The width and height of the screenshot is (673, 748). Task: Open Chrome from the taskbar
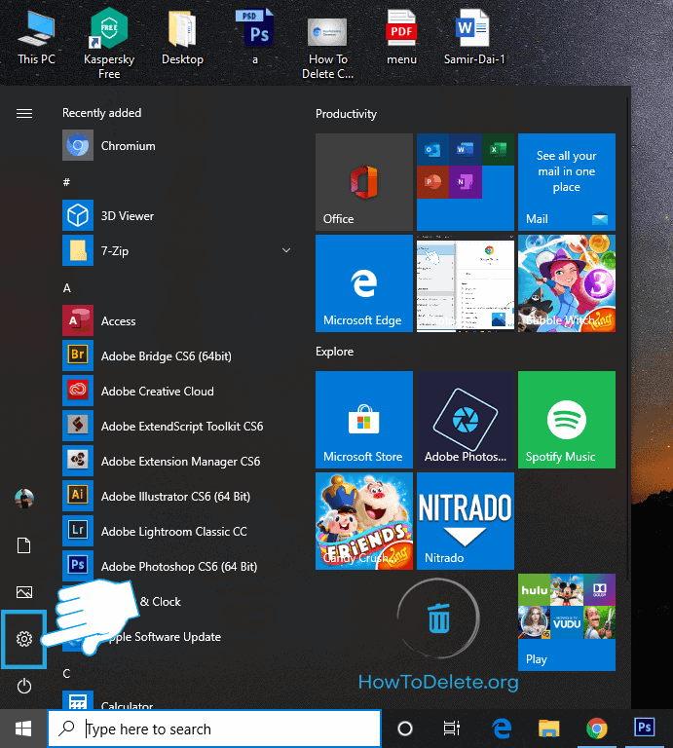[x=597, y=729]
